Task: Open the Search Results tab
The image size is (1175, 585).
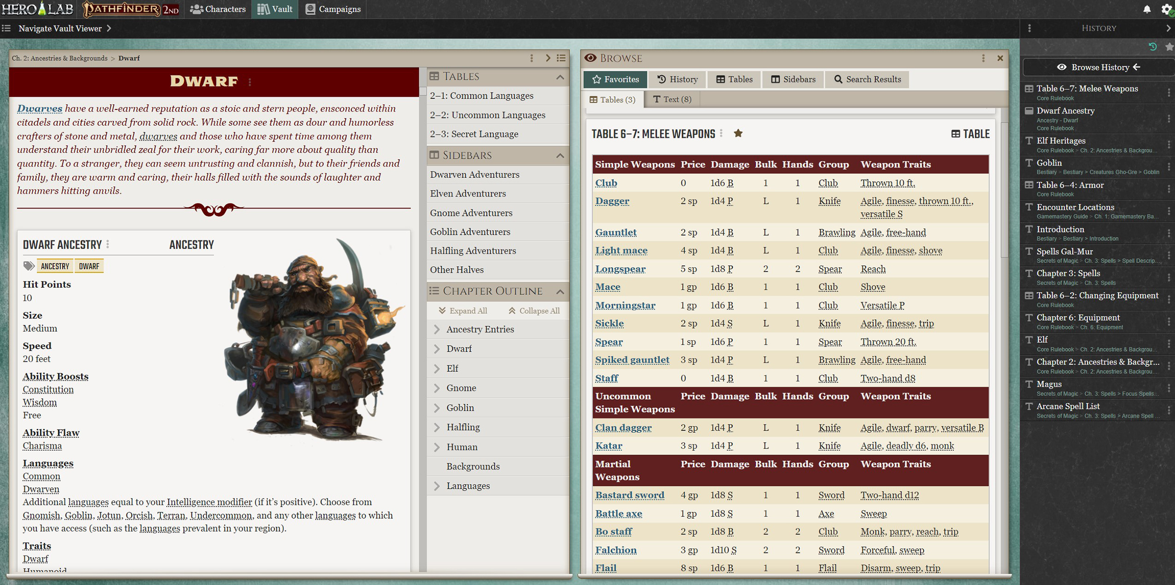Action: point(868,79)
